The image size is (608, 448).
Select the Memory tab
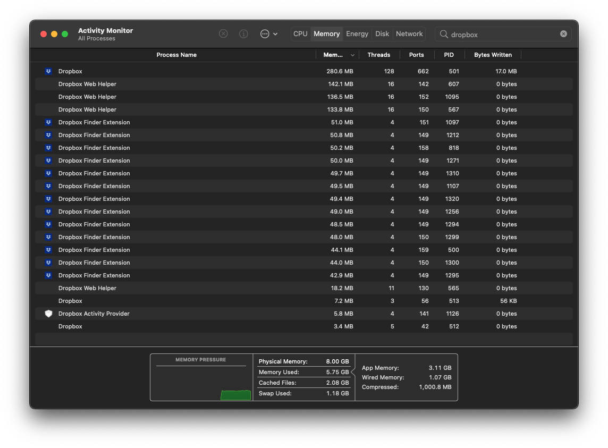point(326,33)
